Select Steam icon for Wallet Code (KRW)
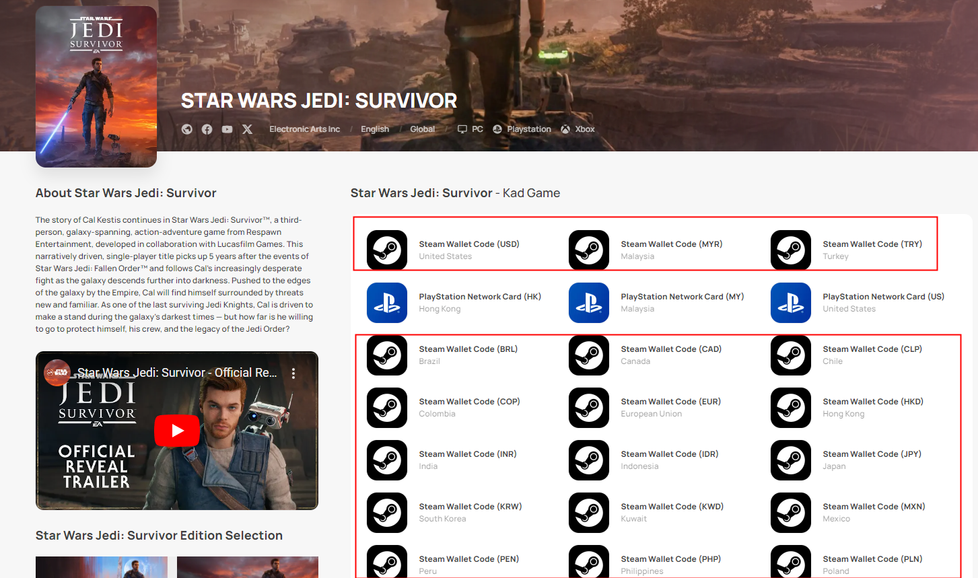The width and height of the screenshot is (978, 578). (387, 513)
